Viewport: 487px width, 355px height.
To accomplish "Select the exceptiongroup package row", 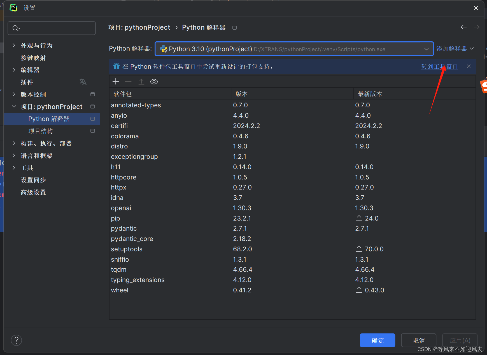I will (x=292, y=157).
